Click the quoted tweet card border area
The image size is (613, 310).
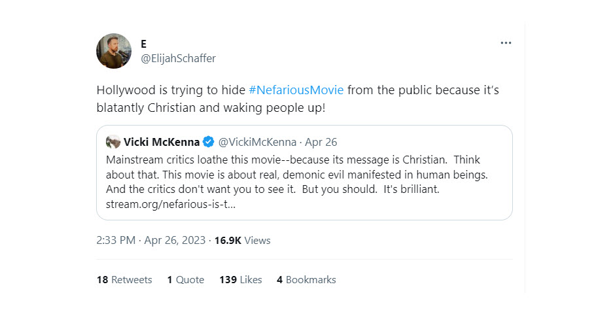tap(458, 211)
